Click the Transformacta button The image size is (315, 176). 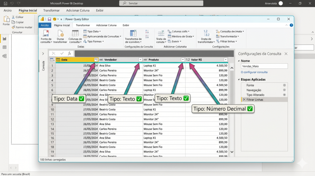[x=227, y=36]
